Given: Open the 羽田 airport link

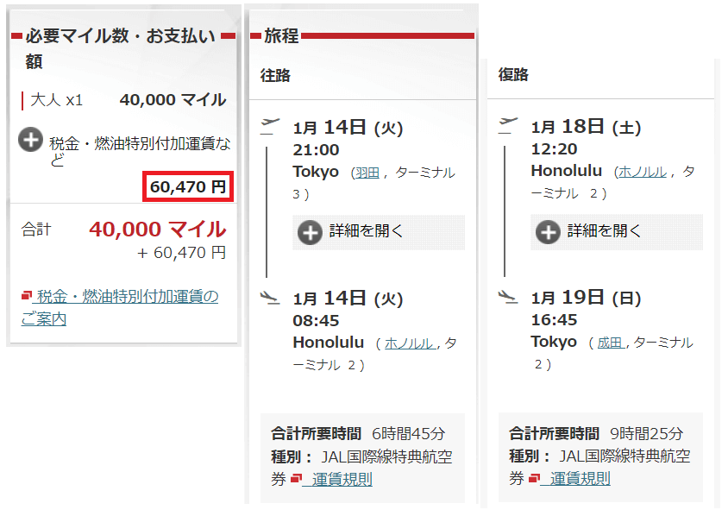Looking at the screenshot, I should coord(367,173).
